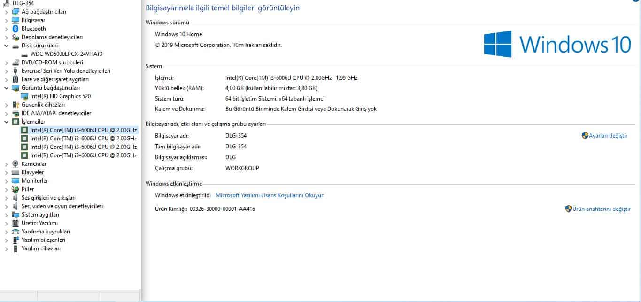Expand the Ağ bağdaştırıcıları branch arrow

click(x=6, y=12)
